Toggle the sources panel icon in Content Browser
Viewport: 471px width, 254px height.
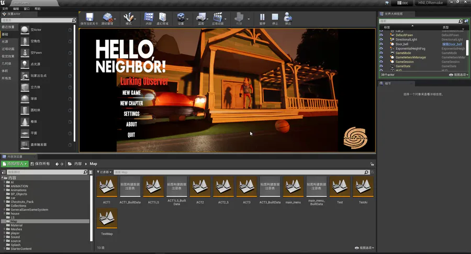coord(4,172)
